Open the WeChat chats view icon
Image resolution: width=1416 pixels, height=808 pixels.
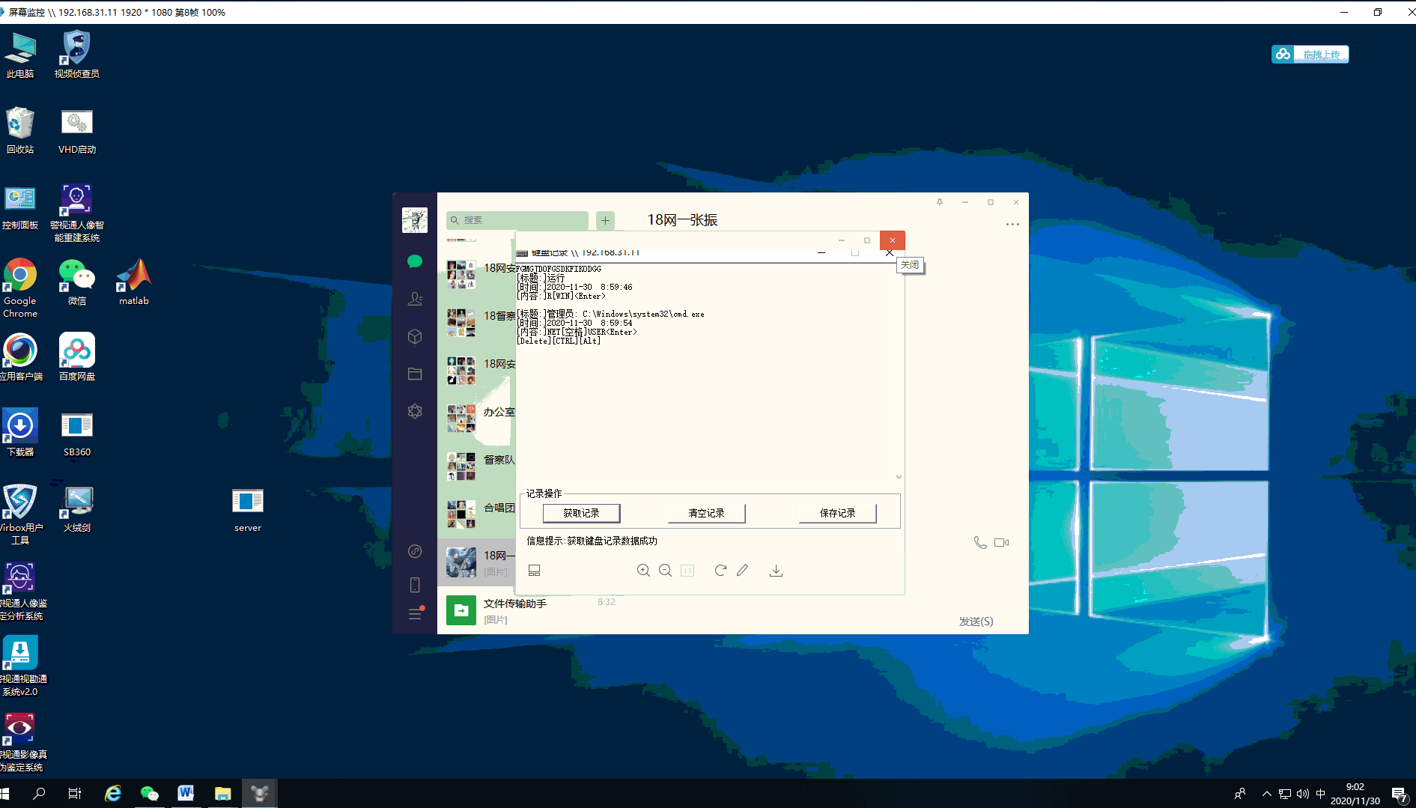coord(415,261)
